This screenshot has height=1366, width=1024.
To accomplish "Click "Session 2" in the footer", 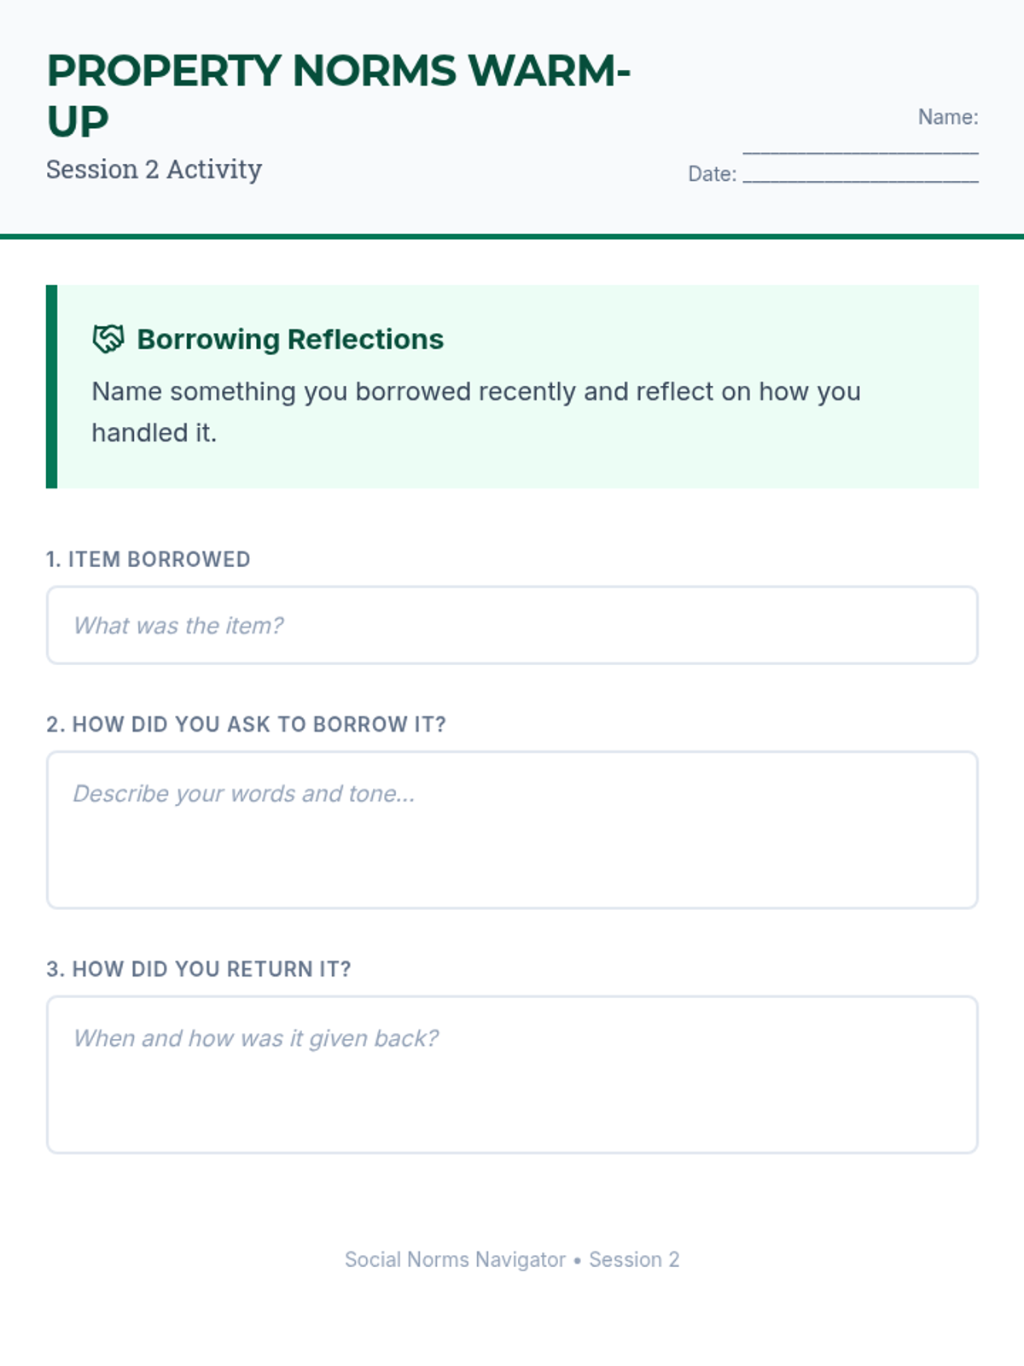I will [x=634, y=1259].
